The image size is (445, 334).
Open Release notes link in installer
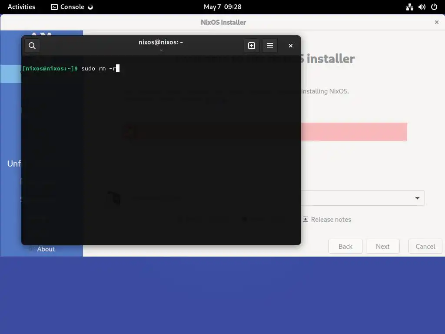point(327,220)
